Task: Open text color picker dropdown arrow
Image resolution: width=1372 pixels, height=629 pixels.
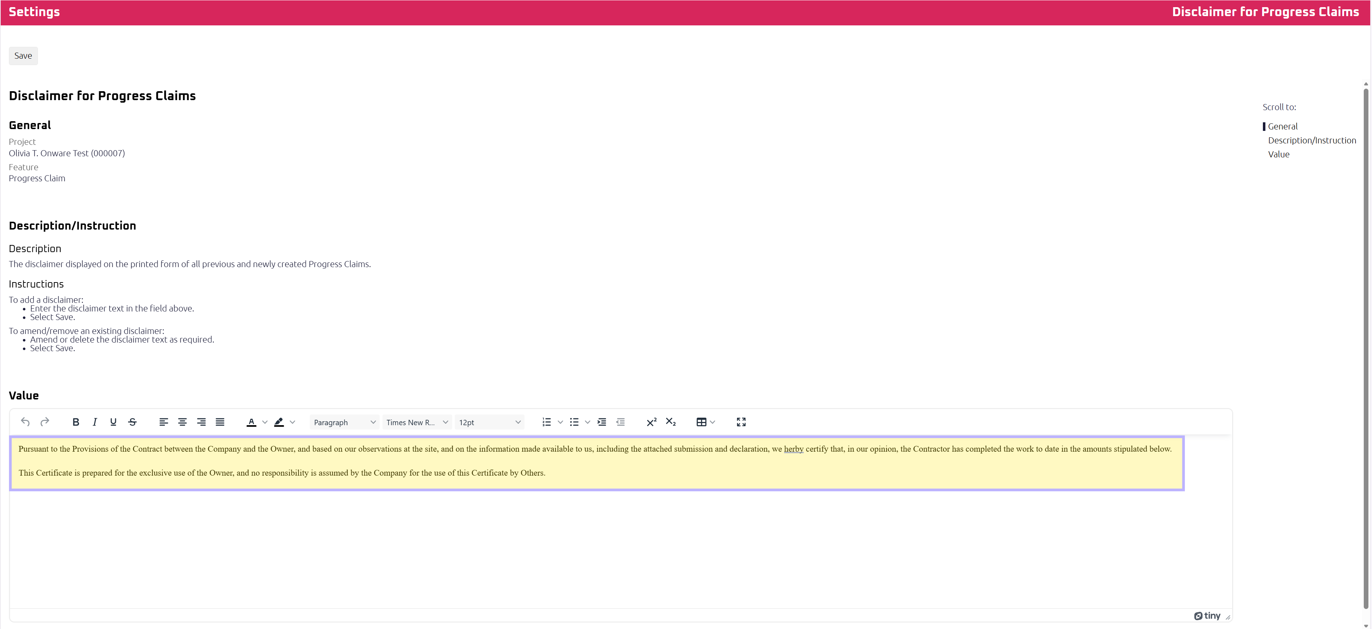Action: (x=265, y=422)
